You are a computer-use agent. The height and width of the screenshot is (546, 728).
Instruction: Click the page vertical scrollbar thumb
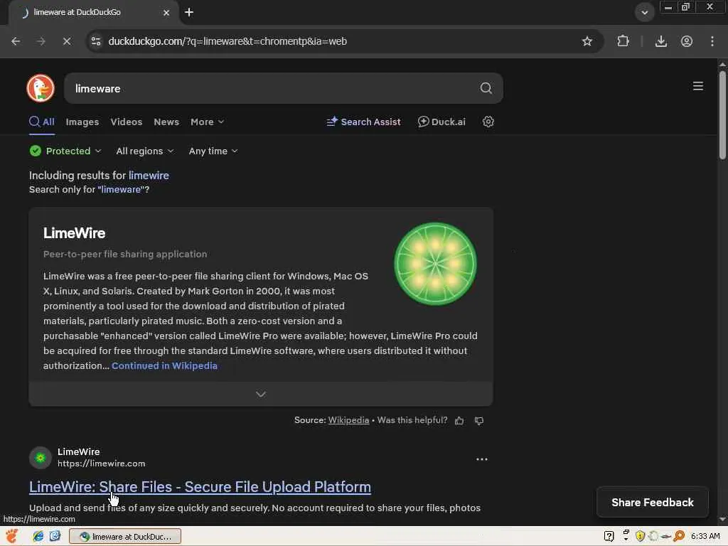[722, 114]
